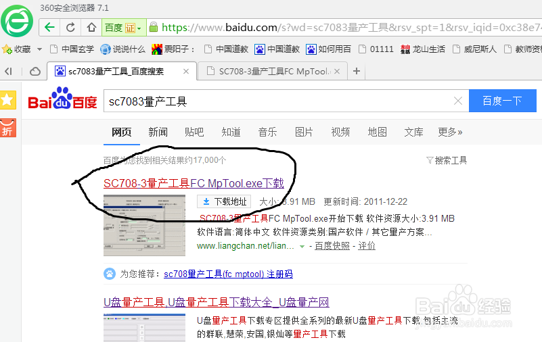Open 百度快照 cached page link
Screen dimensions: 542x342
point(332,246)
